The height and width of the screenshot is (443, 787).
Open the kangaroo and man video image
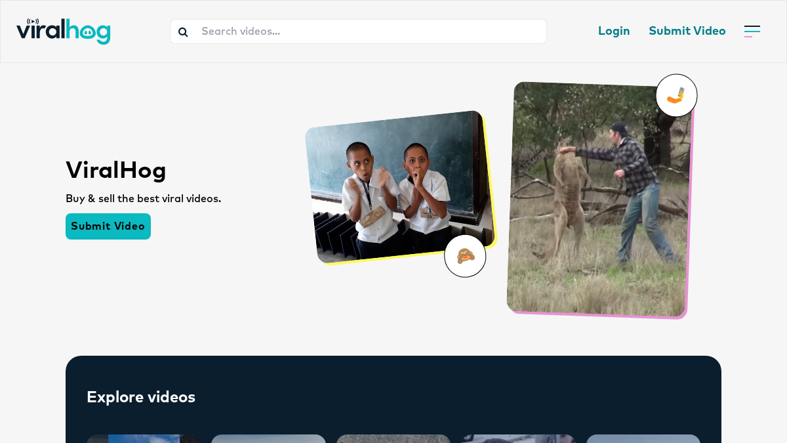(599, 199)
